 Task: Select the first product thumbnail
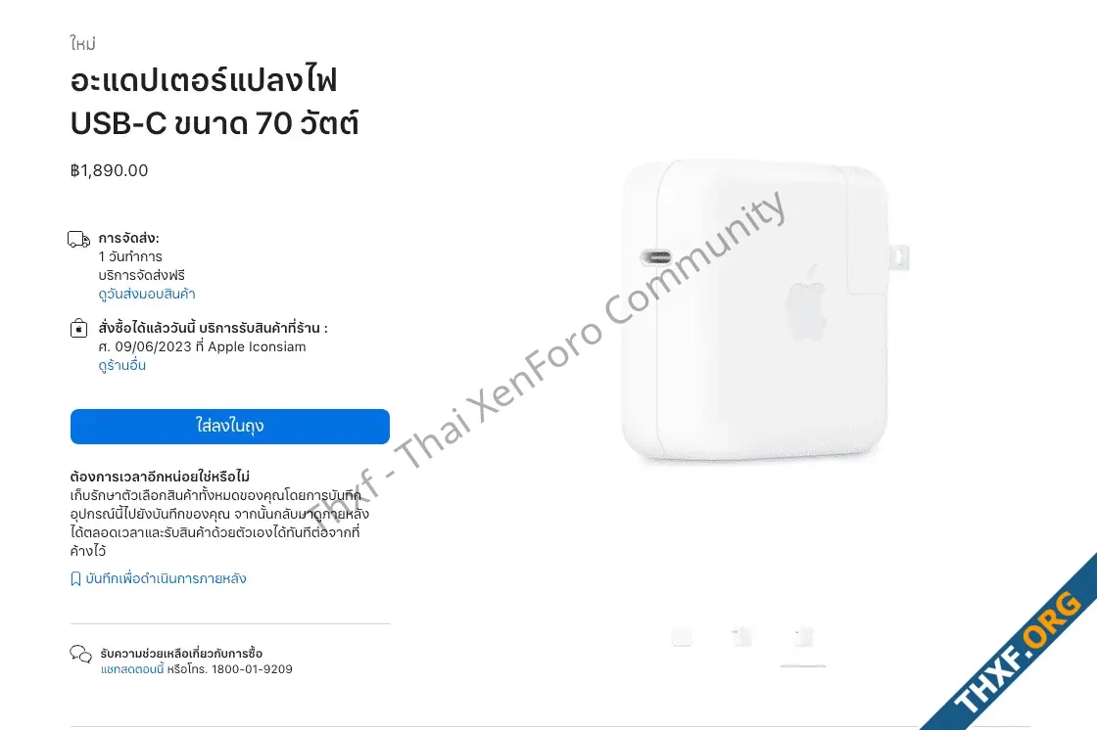[x=682, y=636]
